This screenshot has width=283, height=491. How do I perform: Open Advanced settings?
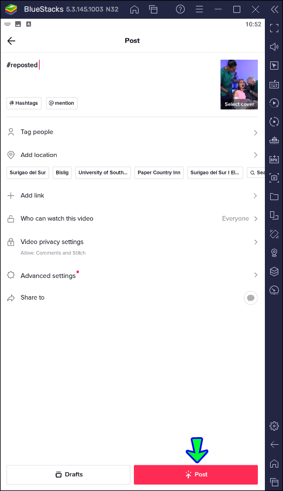132,275
